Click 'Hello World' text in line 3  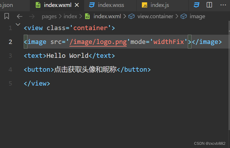[x=67, y=56]
